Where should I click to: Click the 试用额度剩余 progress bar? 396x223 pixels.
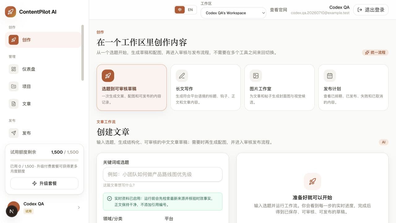pos(44,160)
